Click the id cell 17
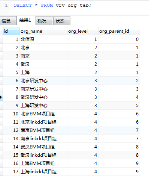149x177 pixels. (11, 172)
